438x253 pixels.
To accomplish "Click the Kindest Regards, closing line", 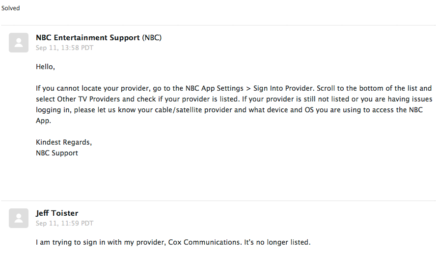I will 64,142.
